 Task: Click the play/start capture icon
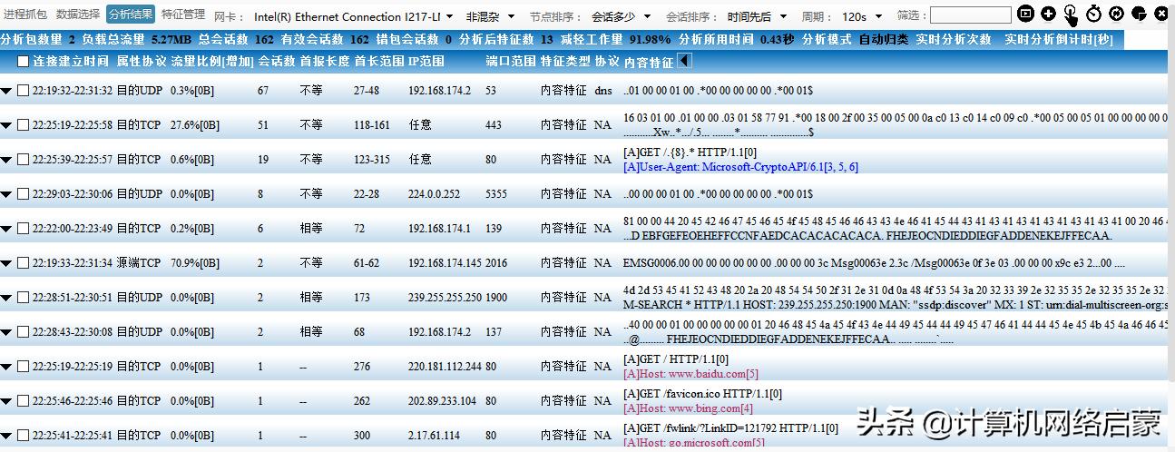coord(1025,14)
